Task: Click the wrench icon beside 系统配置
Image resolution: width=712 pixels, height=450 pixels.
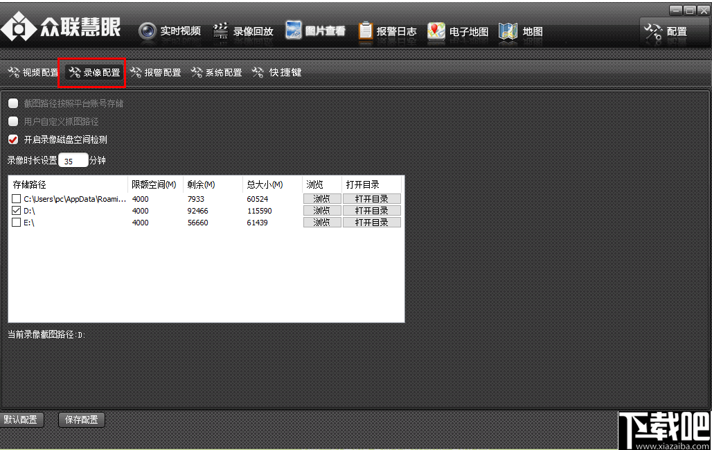Action: click(x=196, y=72)
